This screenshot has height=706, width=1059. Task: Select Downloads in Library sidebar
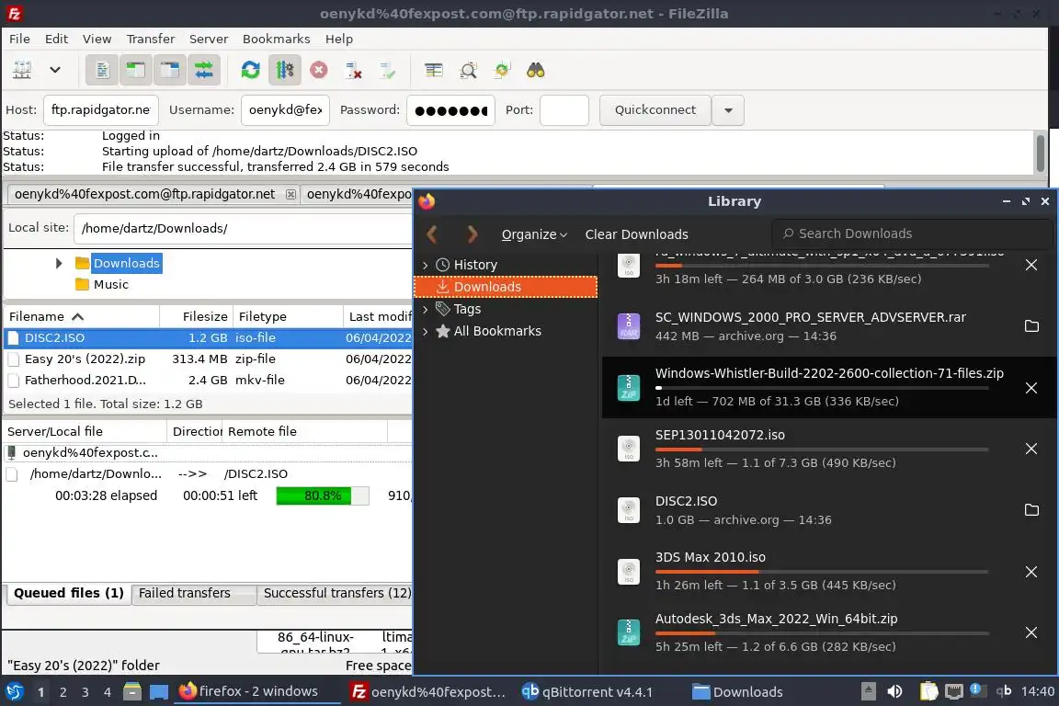pos(506,287)
